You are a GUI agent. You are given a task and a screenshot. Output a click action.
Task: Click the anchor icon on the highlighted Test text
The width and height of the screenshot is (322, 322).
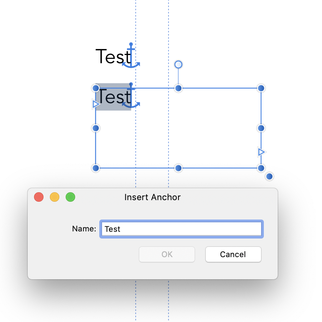pyautogui.click(x=131, y=95)
